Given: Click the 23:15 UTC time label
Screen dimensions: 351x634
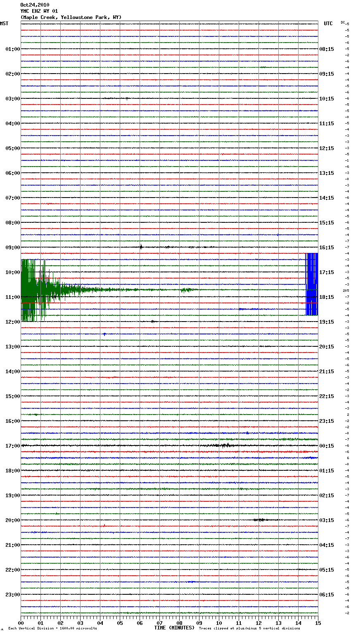Looking at the screenshot, I should click(327, 421).
